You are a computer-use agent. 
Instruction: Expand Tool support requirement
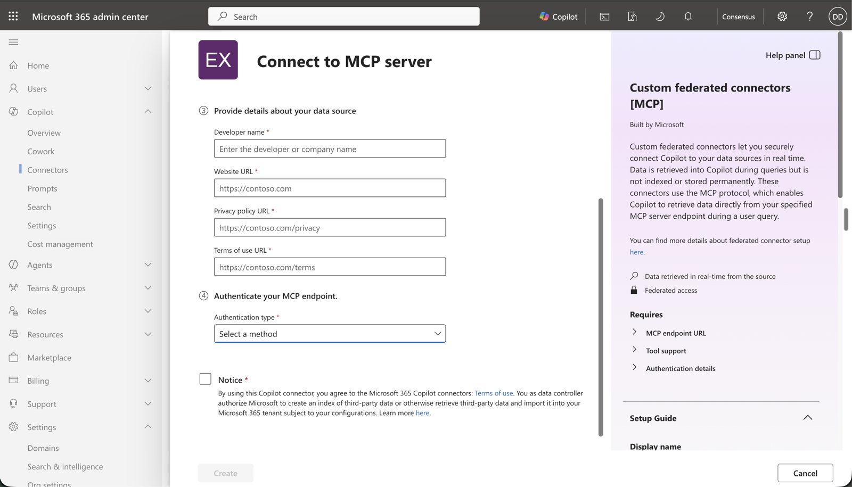point(634,350)
